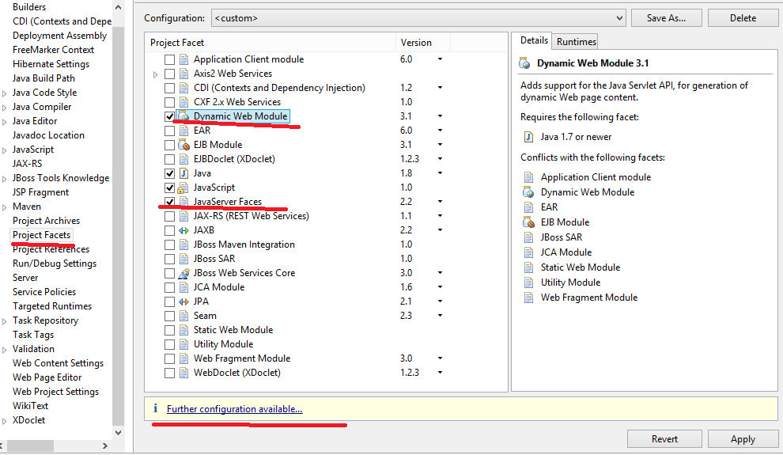Open Java version dropdown arrow
Screen dimensions: 783x455
point(440,173)
